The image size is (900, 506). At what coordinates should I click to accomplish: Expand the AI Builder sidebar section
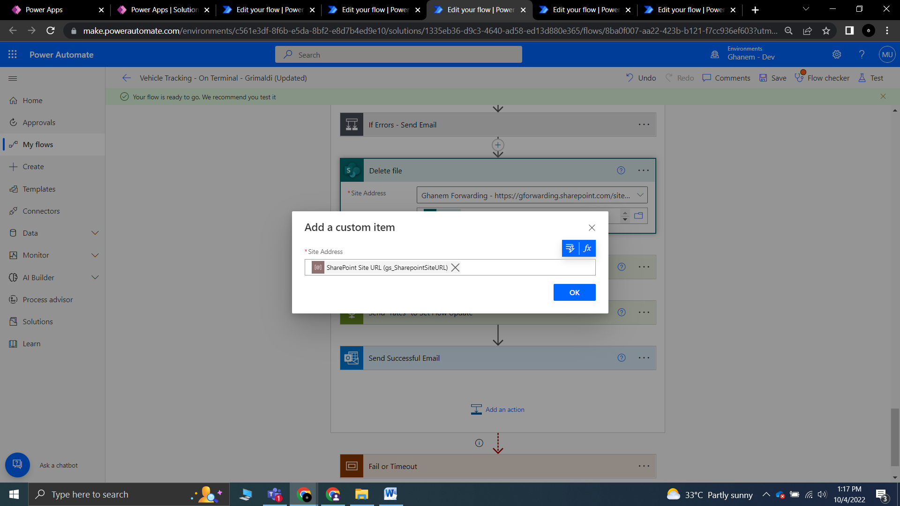tap(95, 277)
